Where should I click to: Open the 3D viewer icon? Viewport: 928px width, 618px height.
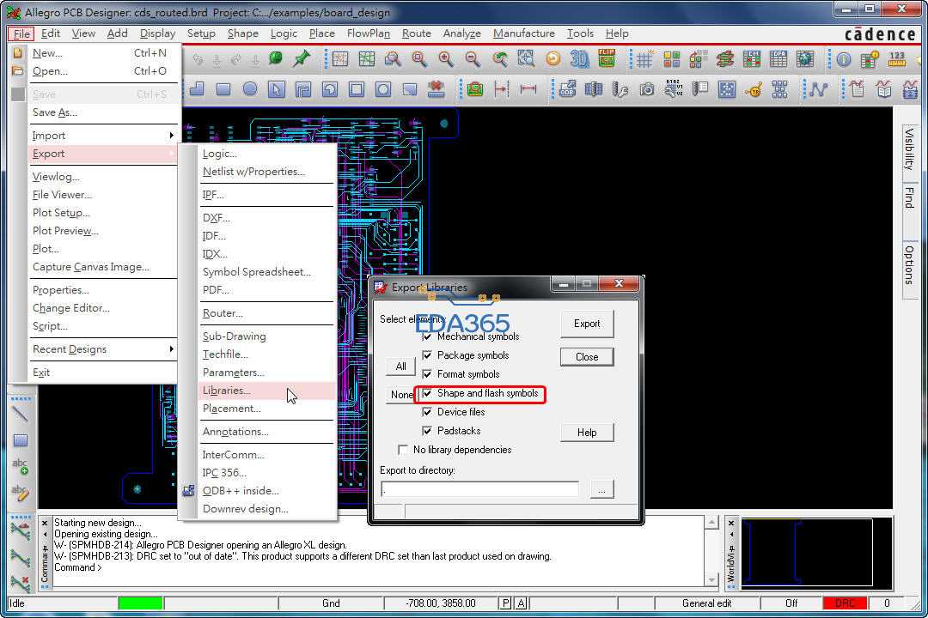tap(579, 58)
